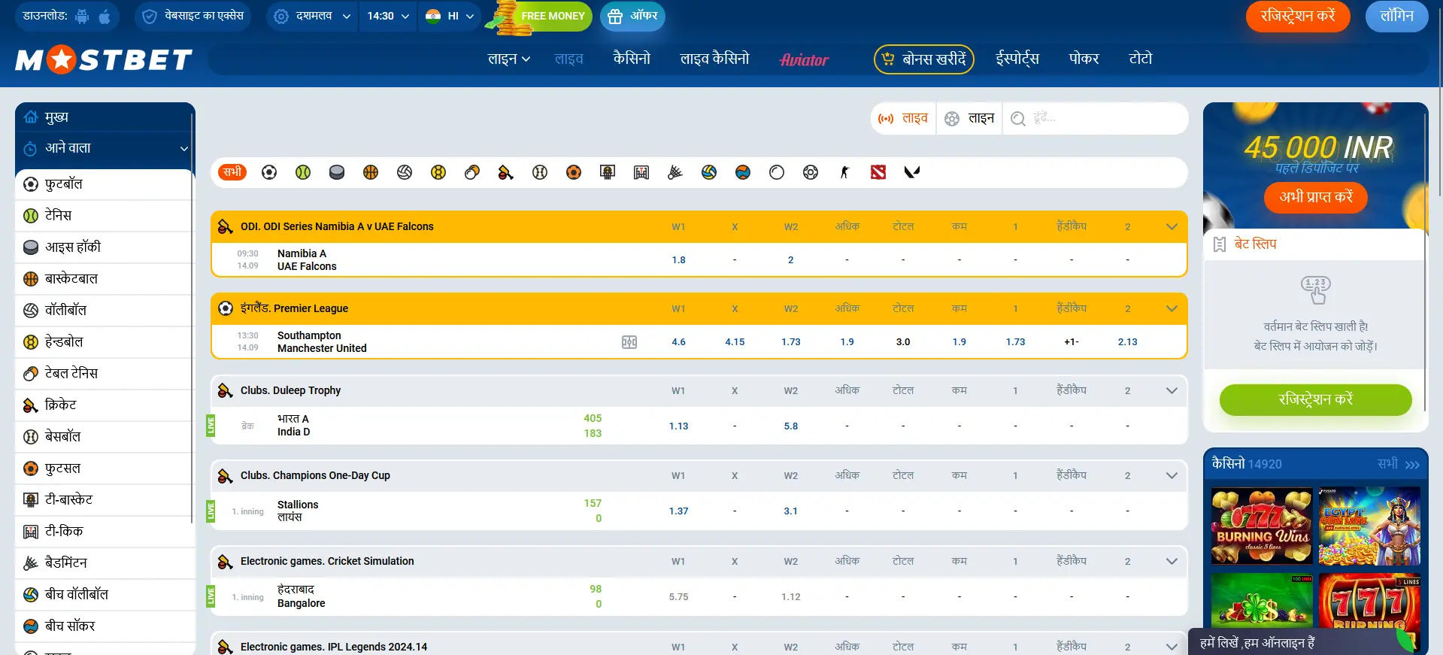
Task: Download the Android app via Android icon
Action: tap(83, 16)
